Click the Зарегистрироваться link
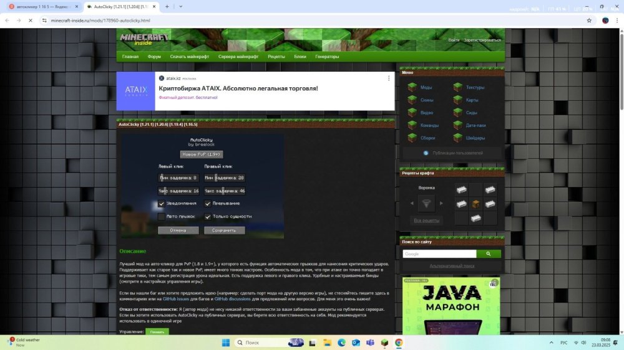The height and width of the screenshot is (350, 624). pyautogui.click(x=482, y=40)
